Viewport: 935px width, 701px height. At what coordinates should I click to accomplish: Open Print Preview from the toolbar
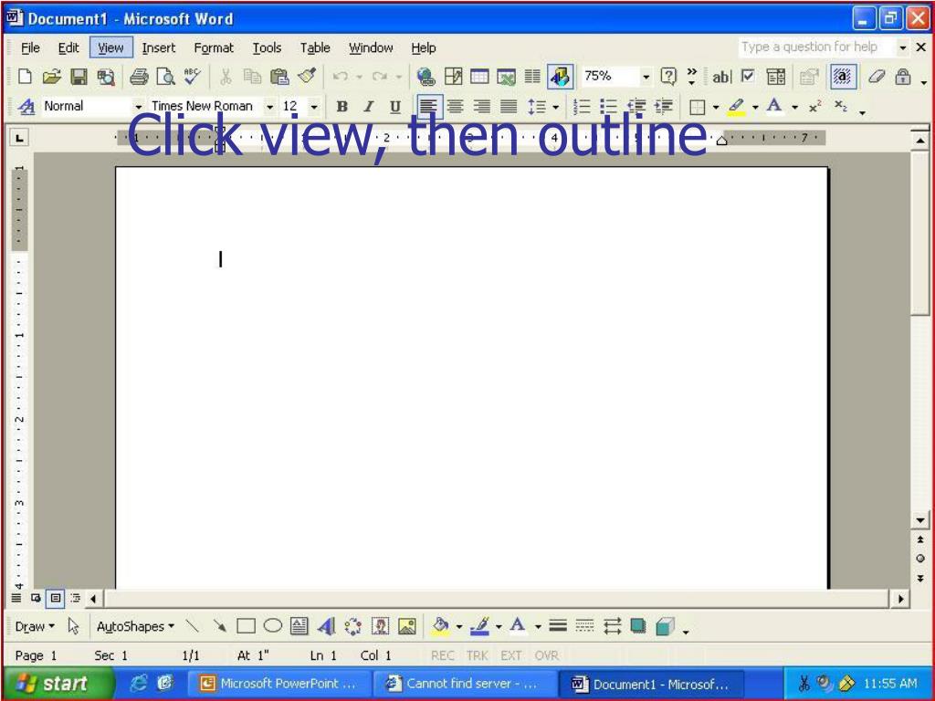(165, 77)
